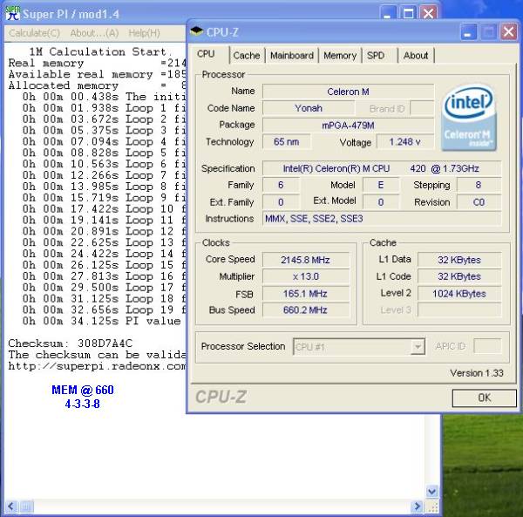Image resolution: width=523 pixels, height=517 pixels.
Task: Click the down scroll arrow in Super PI
Action: point(432,492)
